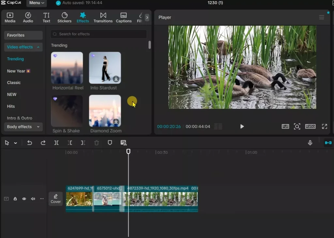
Task: Hide the video track with the eye toggle
Action: [x=24, y=199]
